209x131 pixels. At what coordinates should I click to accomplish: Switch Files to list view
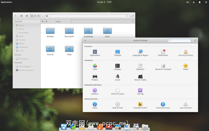35,16
